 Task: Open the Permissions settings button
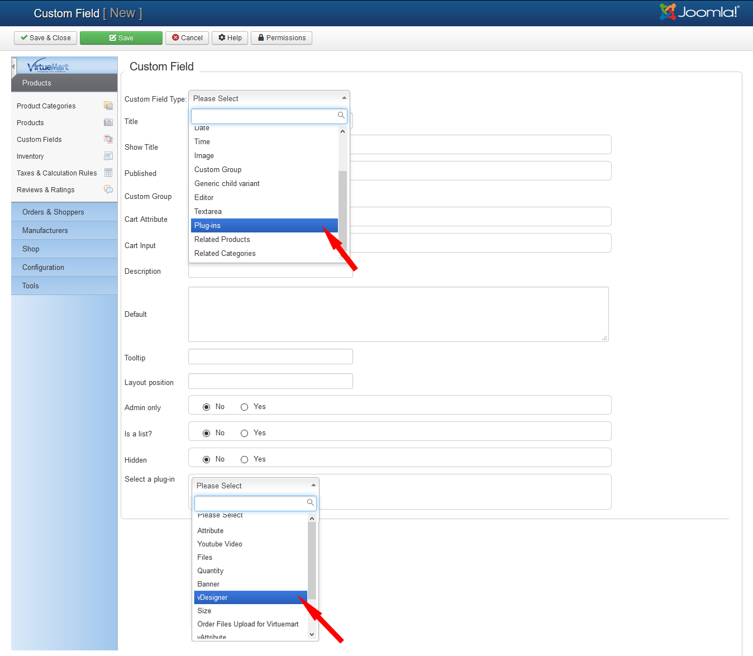coord(282,38)
